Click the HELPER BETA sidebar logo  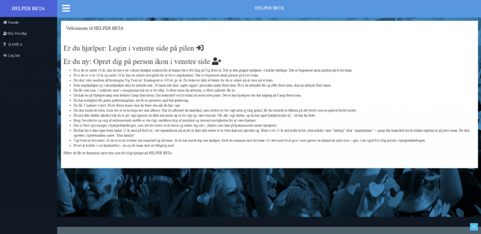coord(28,8)
